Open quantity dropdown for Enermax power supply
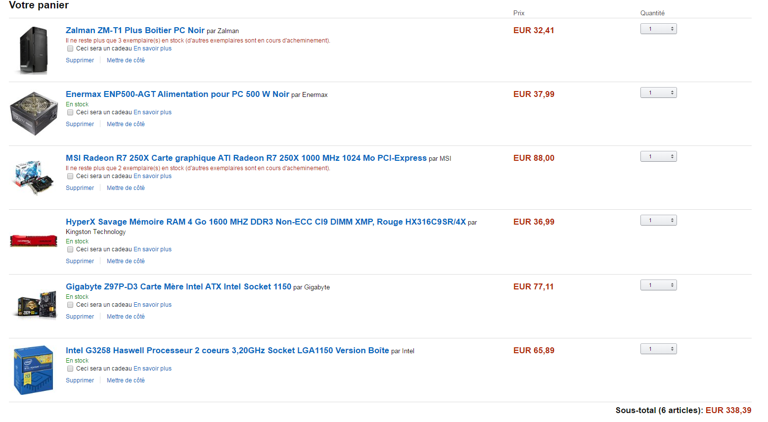Viewport: 768px width, 422px height. (658, 93)
